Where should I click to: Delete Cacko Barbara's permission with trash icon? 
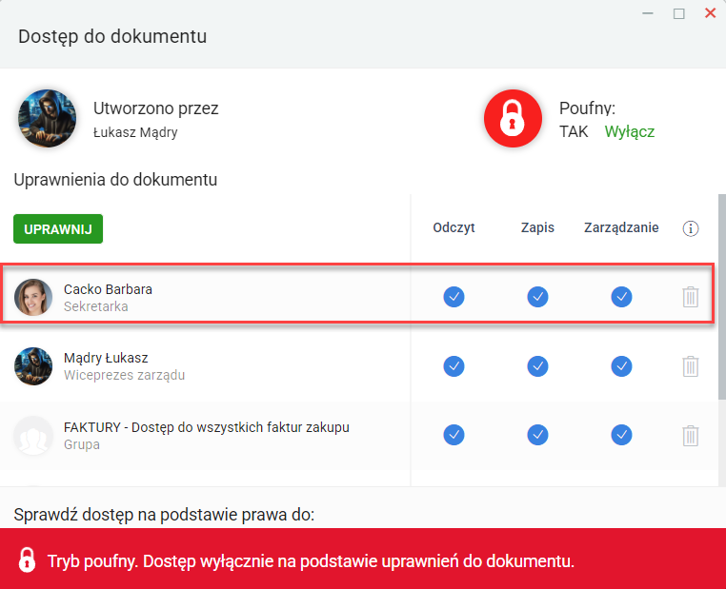pos(691,297)
